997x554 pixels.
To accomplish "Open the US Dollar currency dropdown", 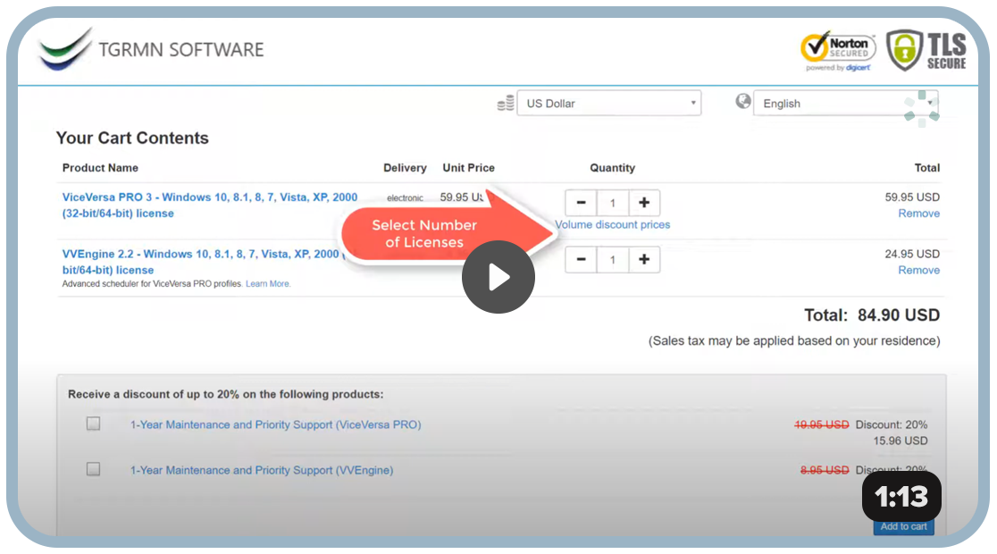I will coord(609,103).
